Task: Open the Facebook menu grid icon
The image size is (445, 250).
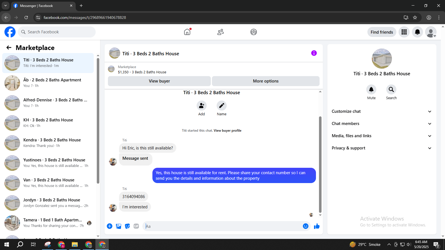Action: pos(404,32)
